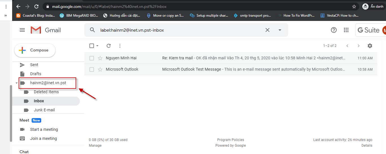Tick the checkbox for the Nguyen Minh Hai email
386x154 pixels.
(x=92, y=58)
